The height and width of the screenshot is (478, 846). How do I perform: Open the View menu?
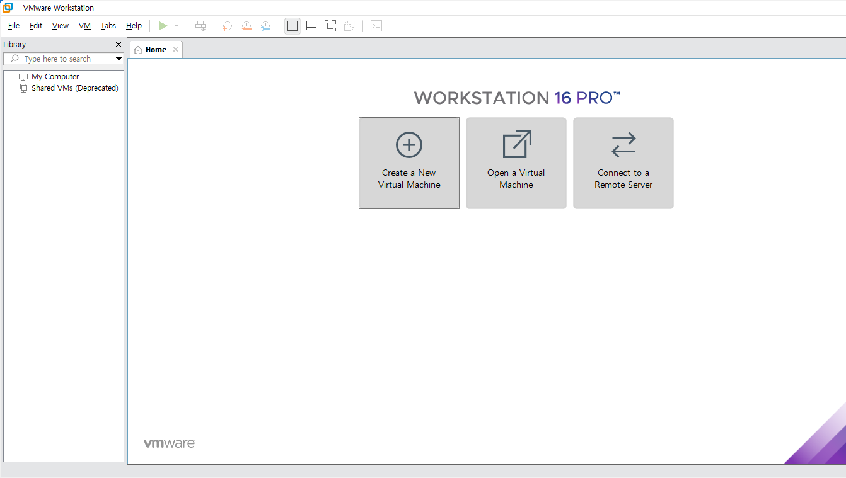(61, 26)
